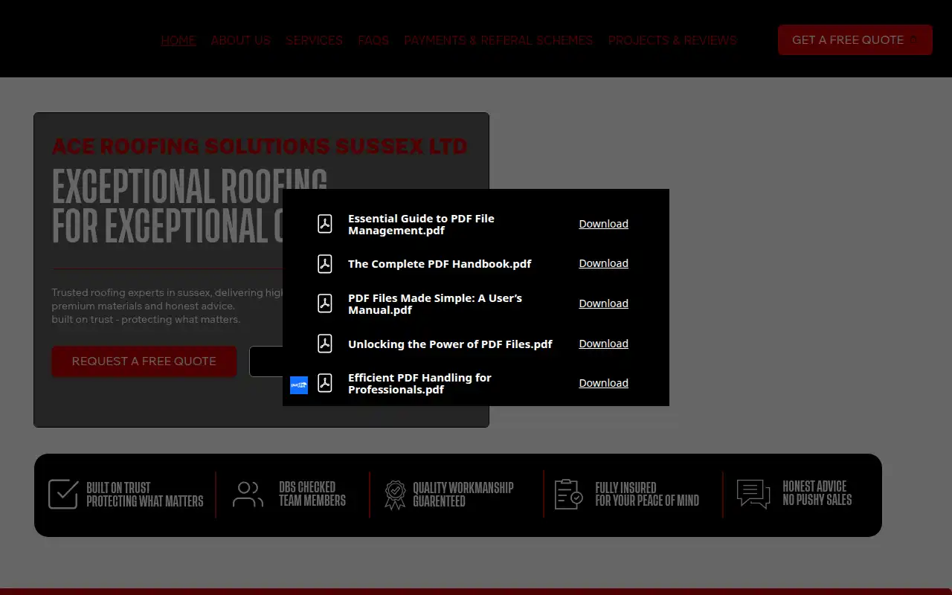The width and height of the screenshot is (952, 595).
Task: Click Built on Trust Protecting What Matters text
Action: click(x=145, y=495)
